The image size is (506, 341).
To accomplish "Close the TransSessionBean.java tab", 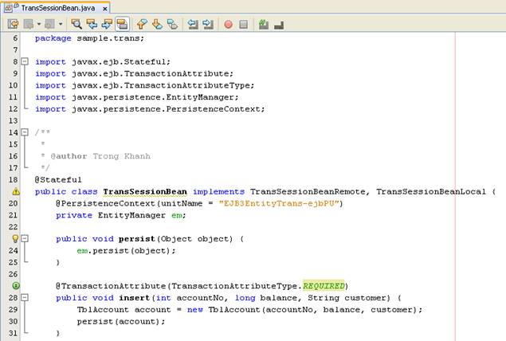I will click(105, 9).
